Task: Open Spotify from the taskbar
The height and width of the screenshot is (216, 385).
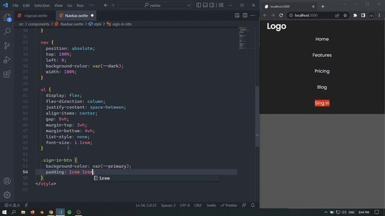Action: coord(70,212)
